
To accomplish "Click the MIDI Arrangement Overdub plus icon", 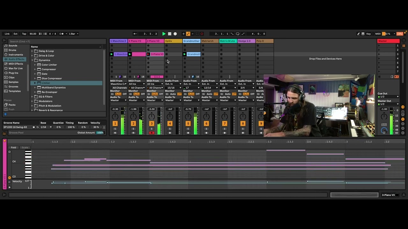I will point(183,34).
